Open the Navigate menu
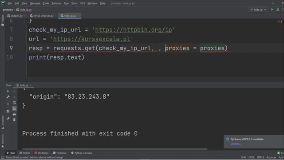 pyautogui.click(x=35, y=3)
